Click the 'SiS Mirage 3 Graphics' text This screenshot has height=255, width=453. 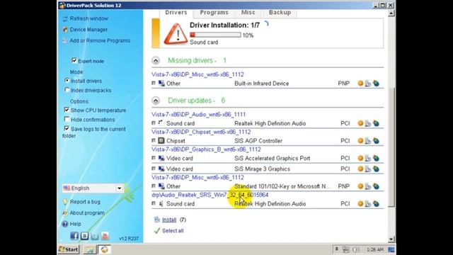(x=262, y=169)
